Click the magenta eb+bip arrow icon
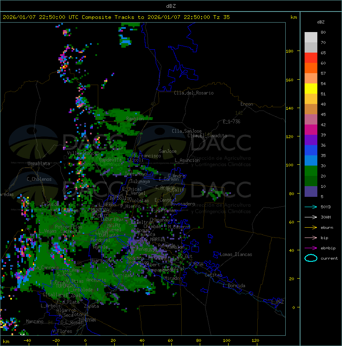342x346 pixels. 311,248
